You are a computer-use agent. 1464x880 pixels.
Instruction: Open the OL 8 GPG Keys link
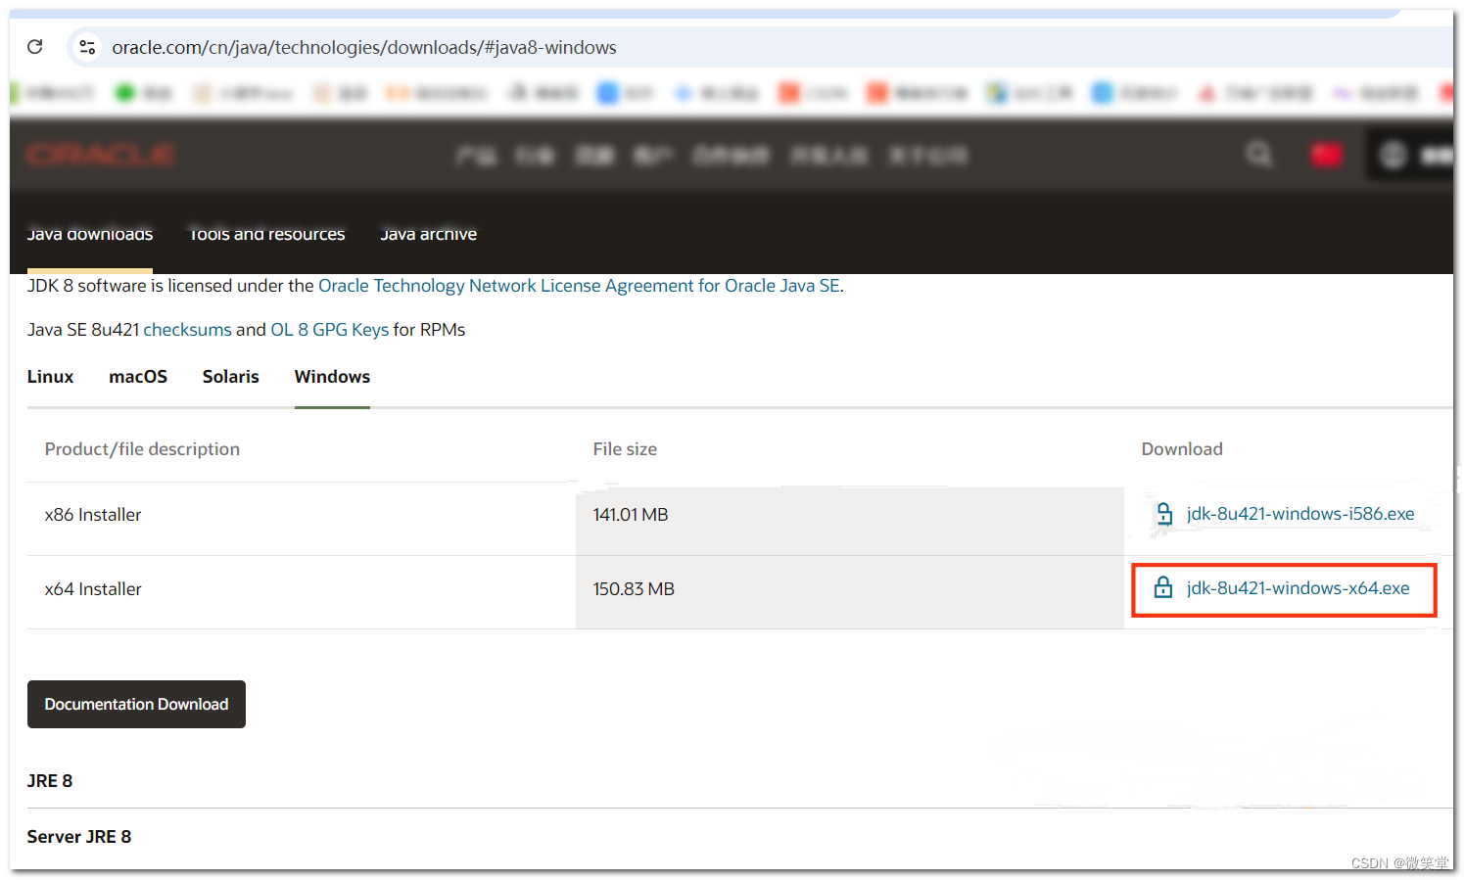point(330,330)
